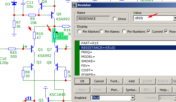
Task: Select resistor R7 symbol in schematic
Action: [14, 24]
